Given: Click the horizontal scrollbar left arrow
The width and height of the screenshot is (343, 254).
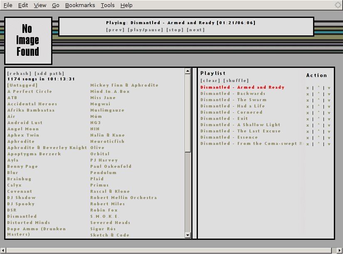Looking at the screenshot, I should click(x=3, y=250).
